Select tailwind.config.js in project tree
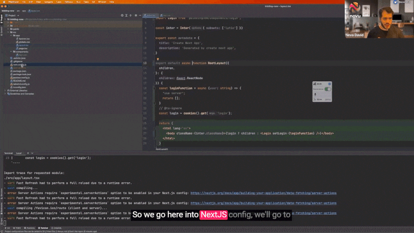 (20, 84)
